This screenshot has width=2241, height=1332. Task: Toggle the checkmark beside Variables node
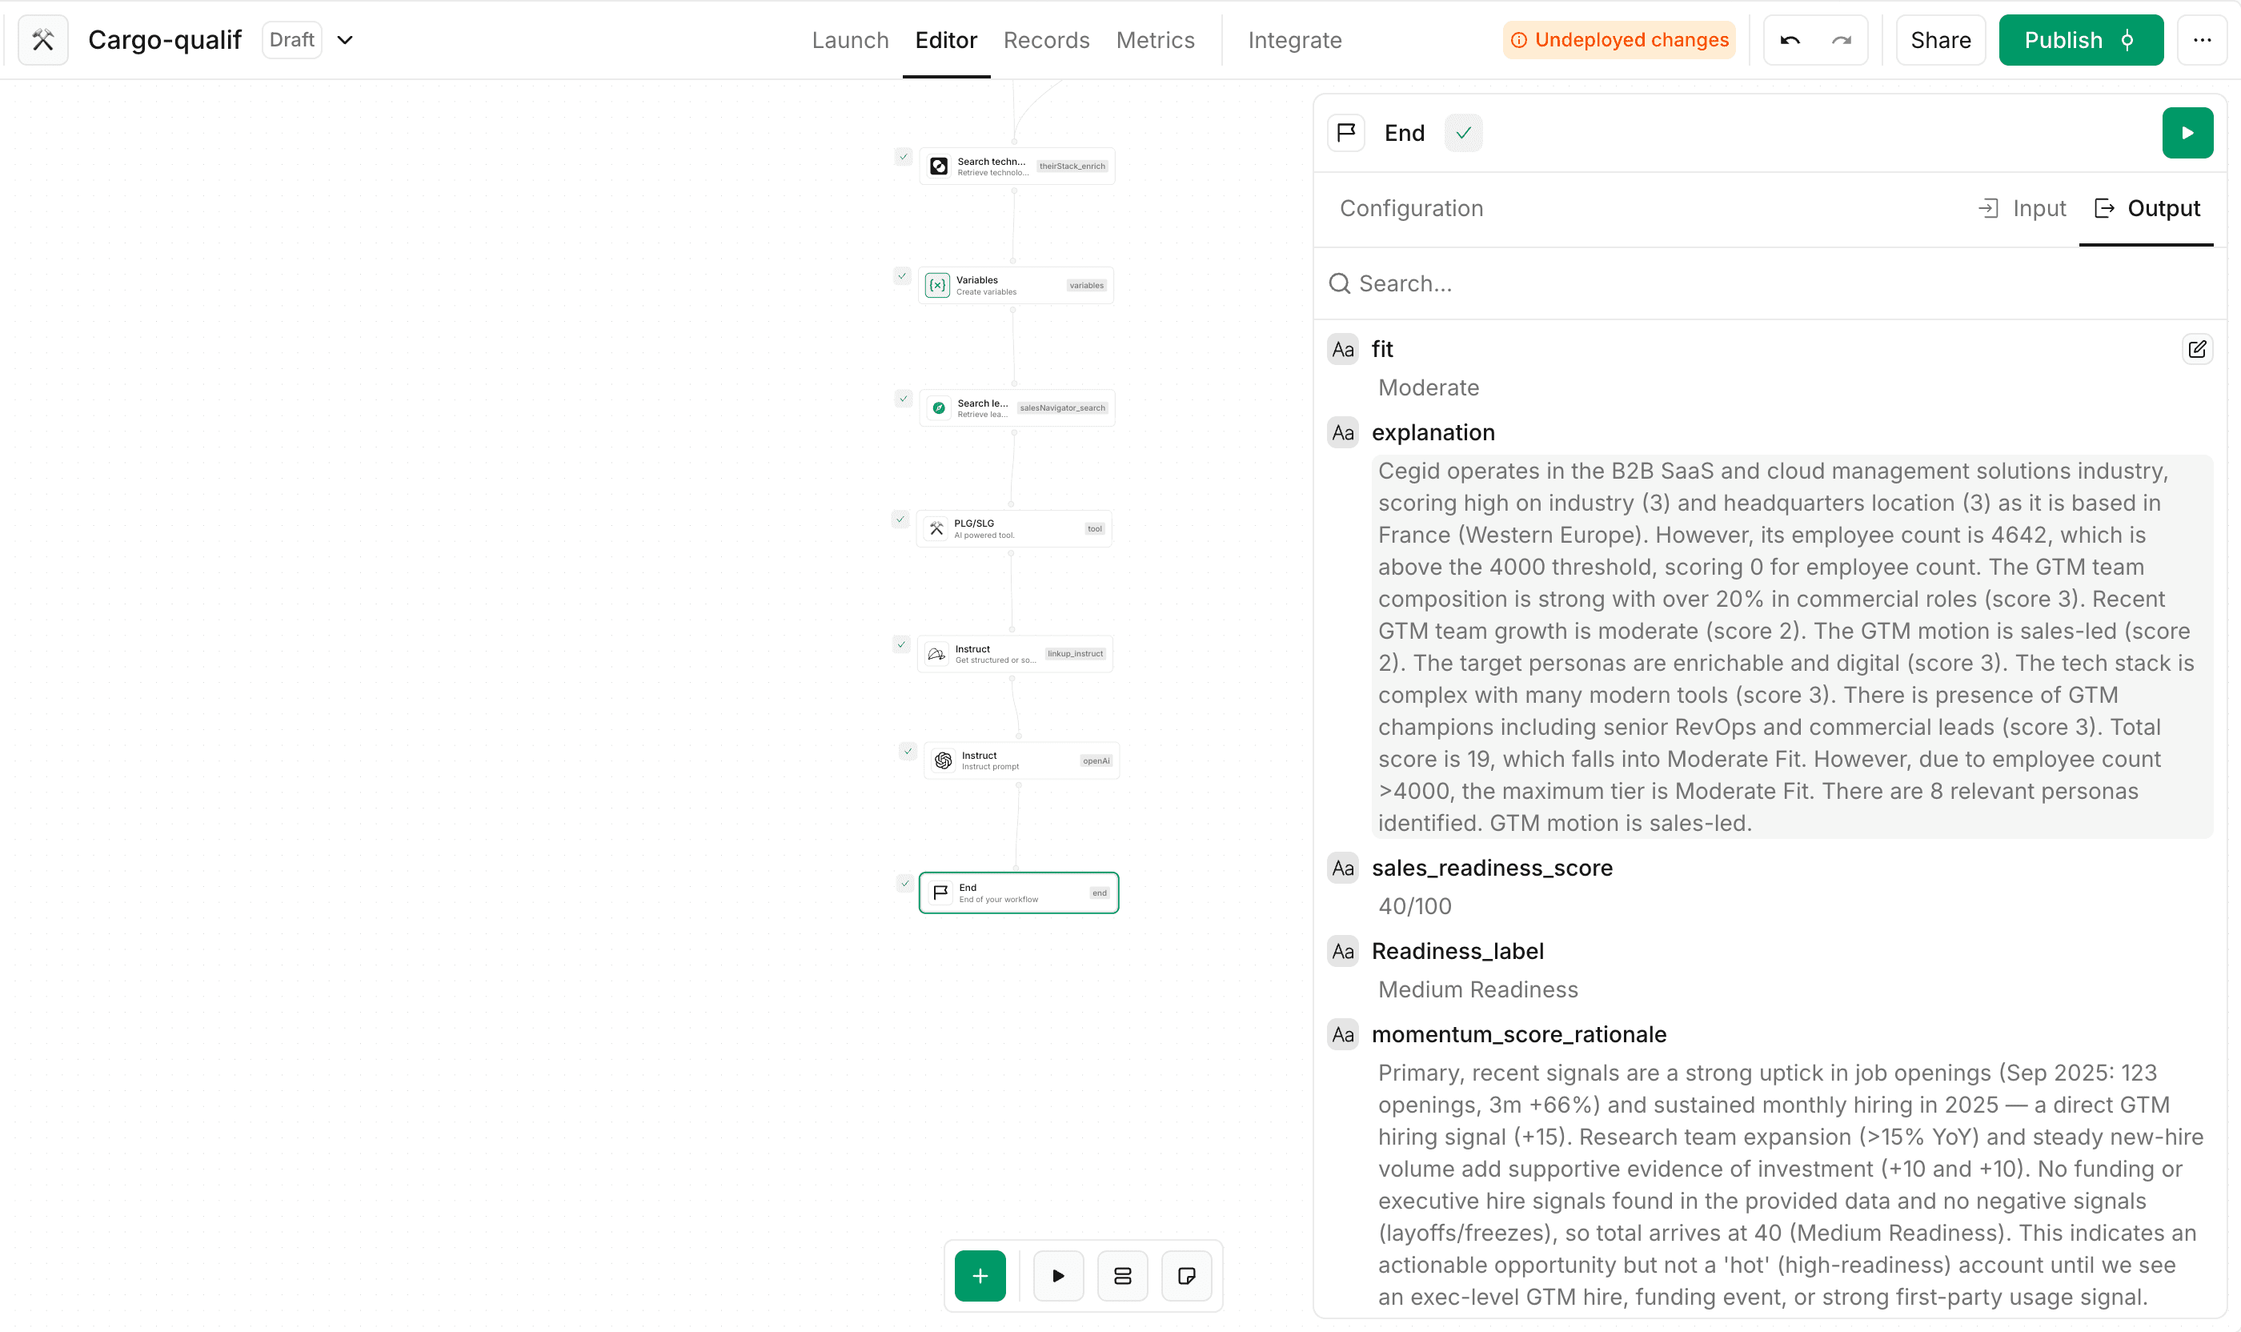point(902,276)
